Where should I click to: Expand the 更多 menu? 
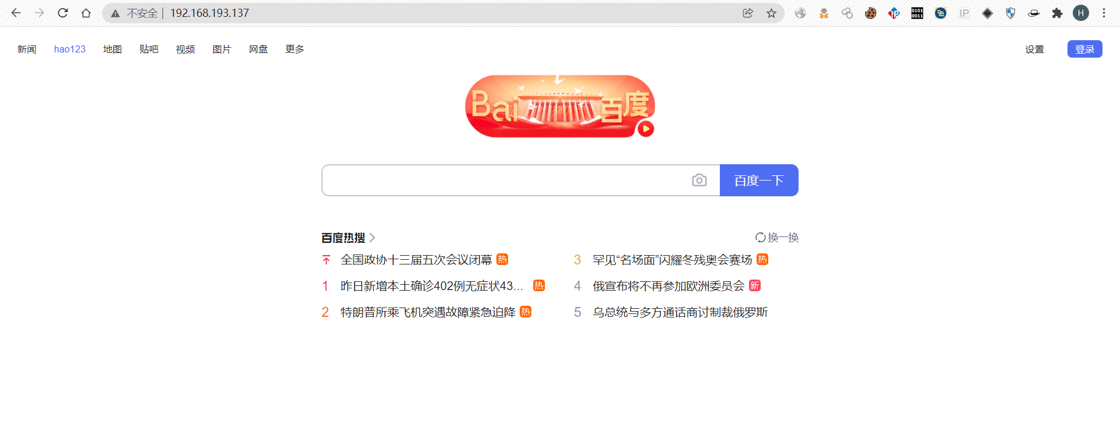point(295,50)
